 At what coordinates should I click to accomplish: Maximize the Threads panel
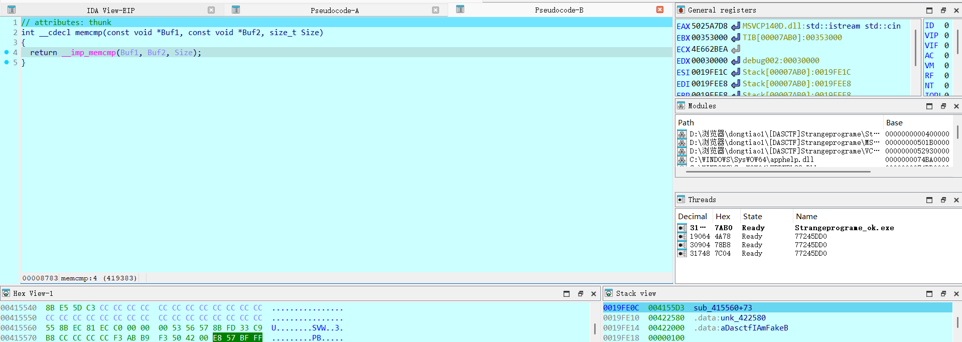929,200
